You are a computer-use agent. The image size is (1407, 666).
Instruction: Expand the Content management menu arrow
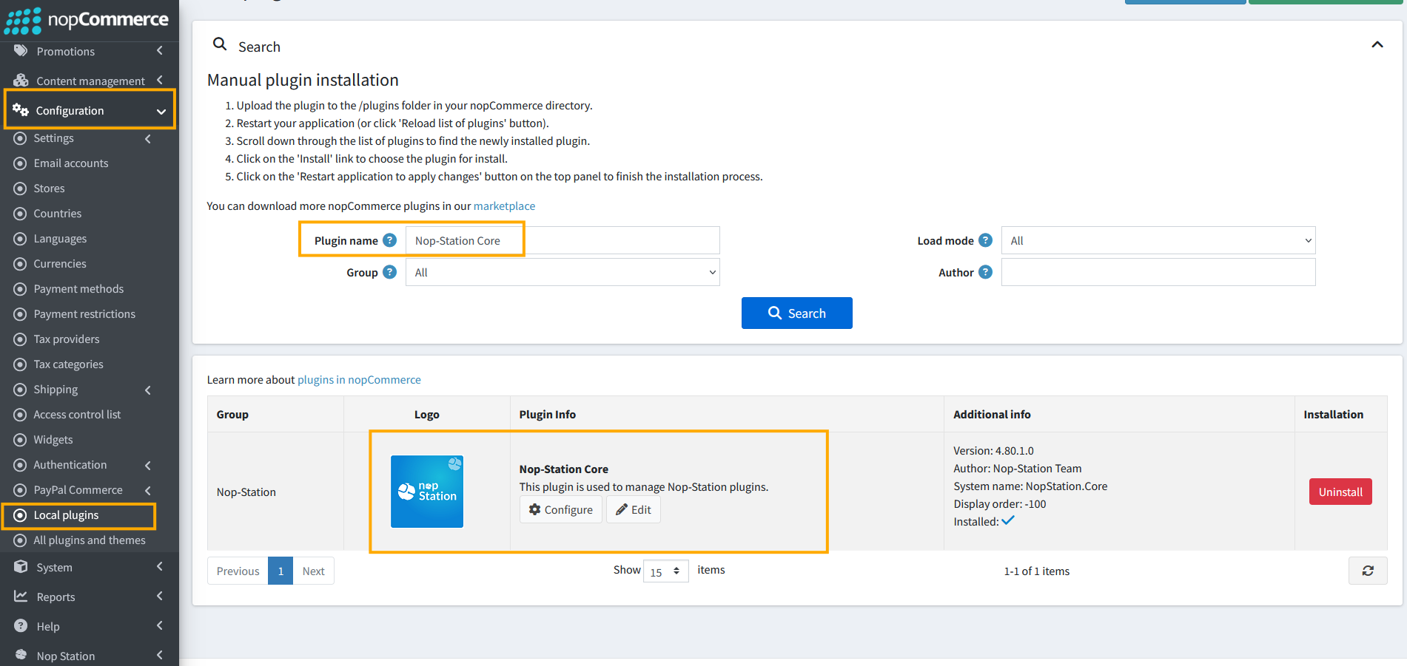coord(160,80)
